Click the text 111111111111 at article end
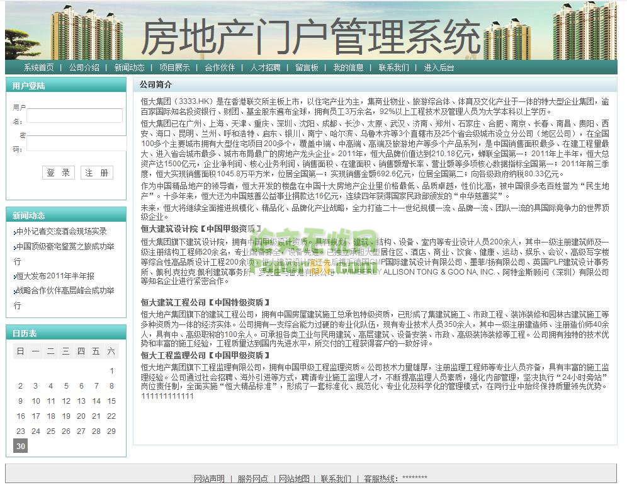 pos(167,396)
